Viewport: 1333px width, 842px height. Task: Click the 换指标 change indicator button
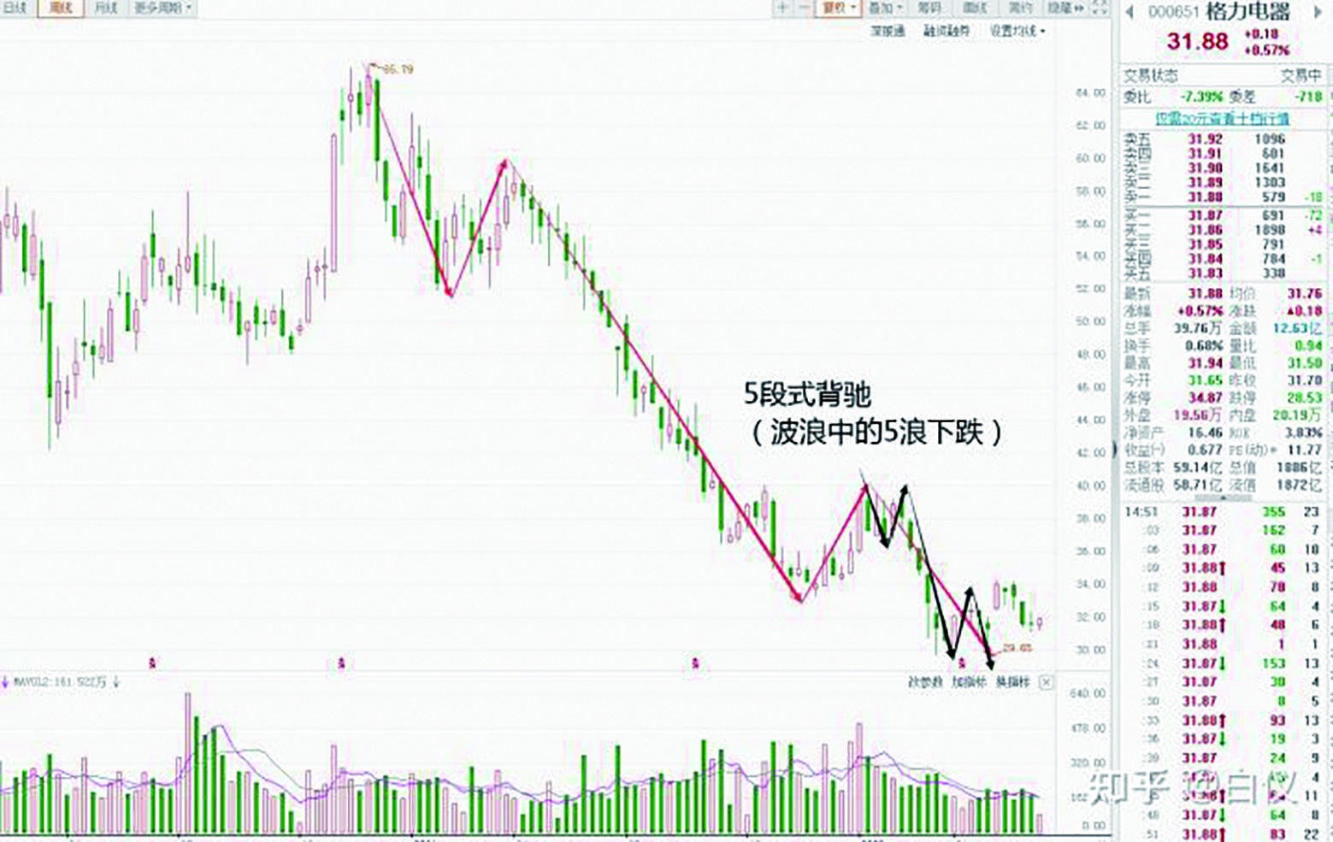pos(1013,682)
